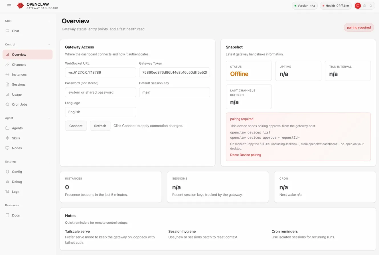Click the Chat speech bubble icon
This screenshot has width=379, height=255.
coord(7,31)
